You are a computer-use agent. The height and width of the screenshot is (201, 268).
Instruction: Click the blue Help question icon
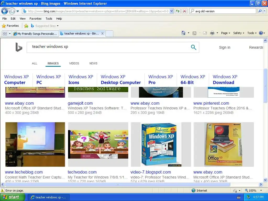261,33
